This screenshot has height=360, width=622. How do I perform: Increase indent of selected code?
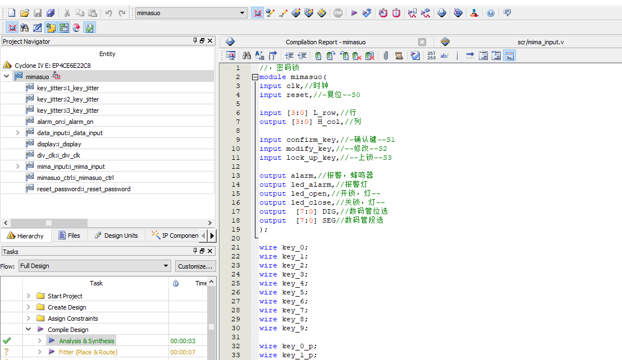(x=289, y=56)
